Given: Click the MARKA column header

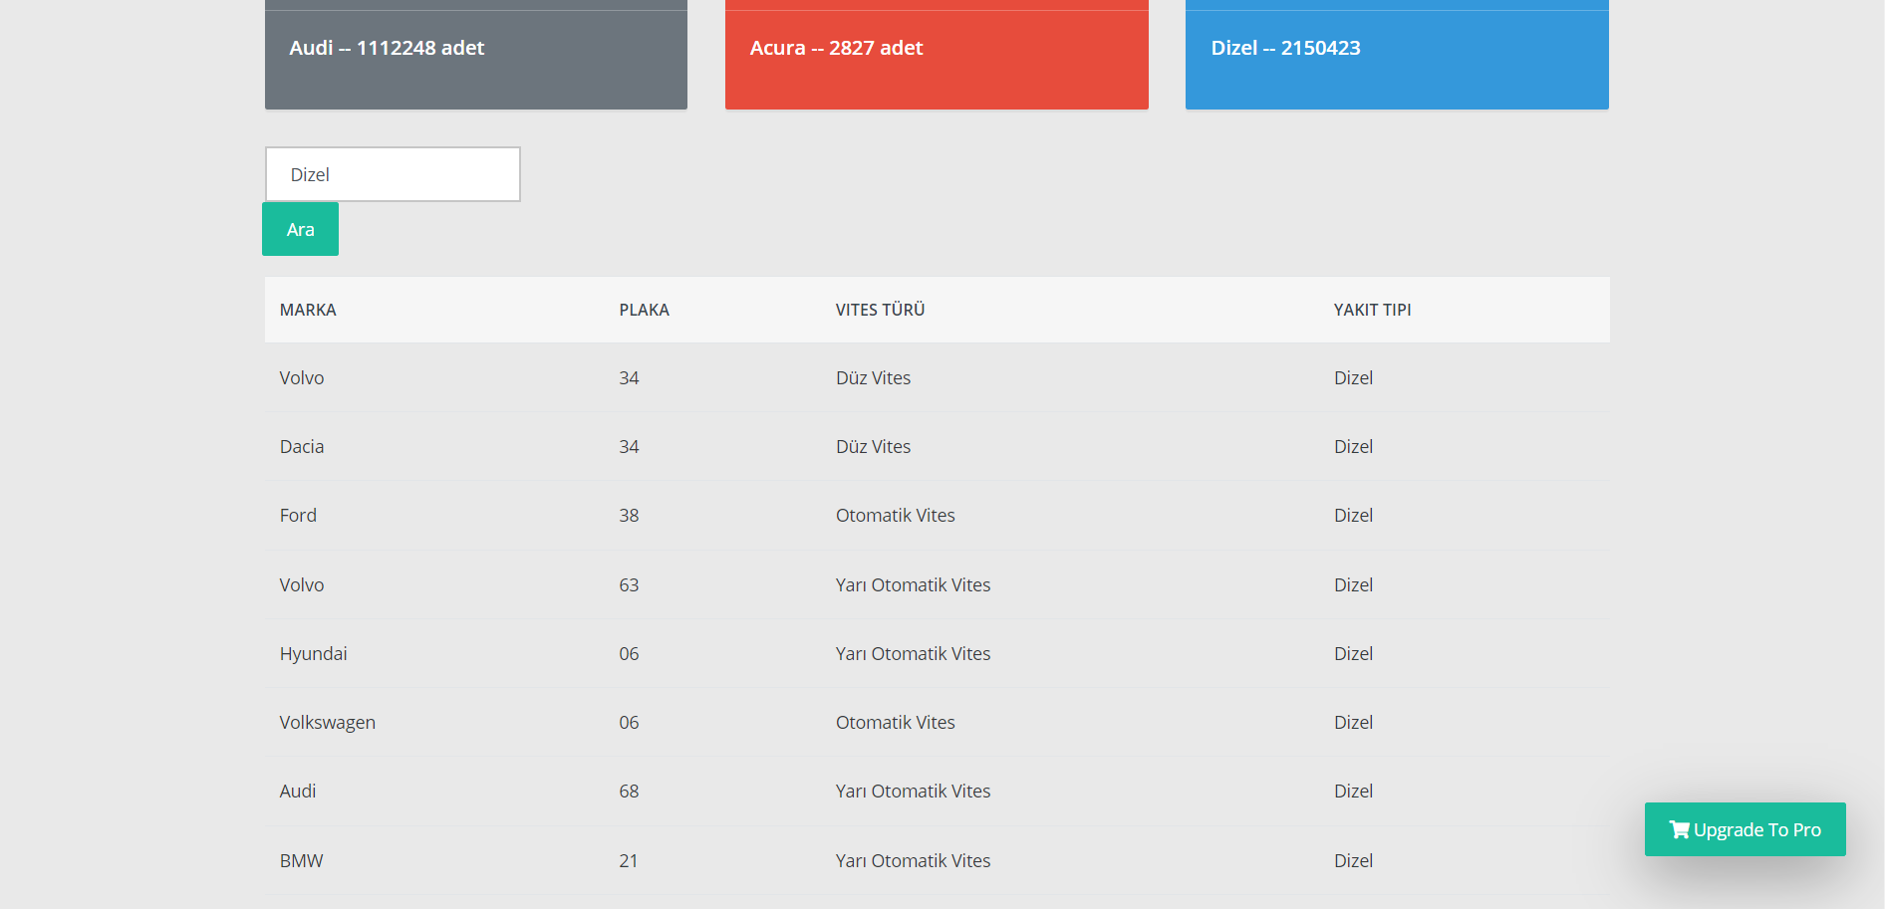Looking at the screenshot, I should pos(308,310).
